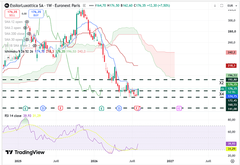Click the SMA 200 close legend label
The height and width of the screenshot is (165, 240).
click(14, 33)
